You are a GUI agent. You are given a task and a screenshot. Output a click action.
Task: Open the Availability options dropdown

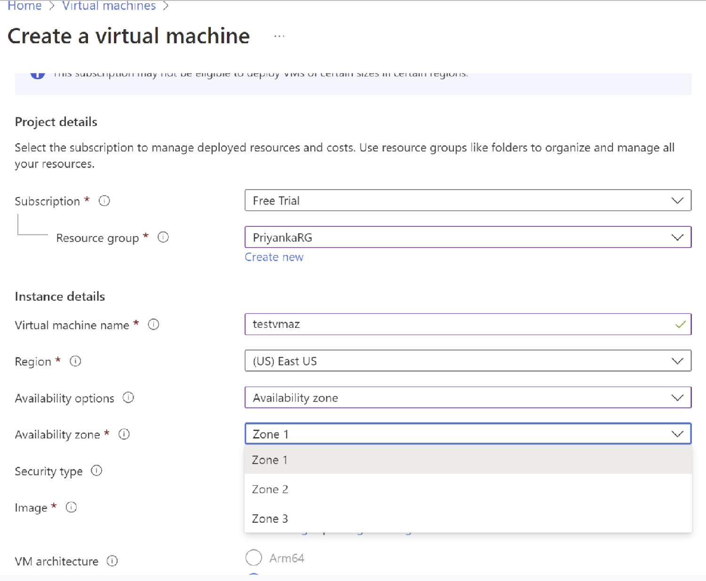tap(468, 398)
